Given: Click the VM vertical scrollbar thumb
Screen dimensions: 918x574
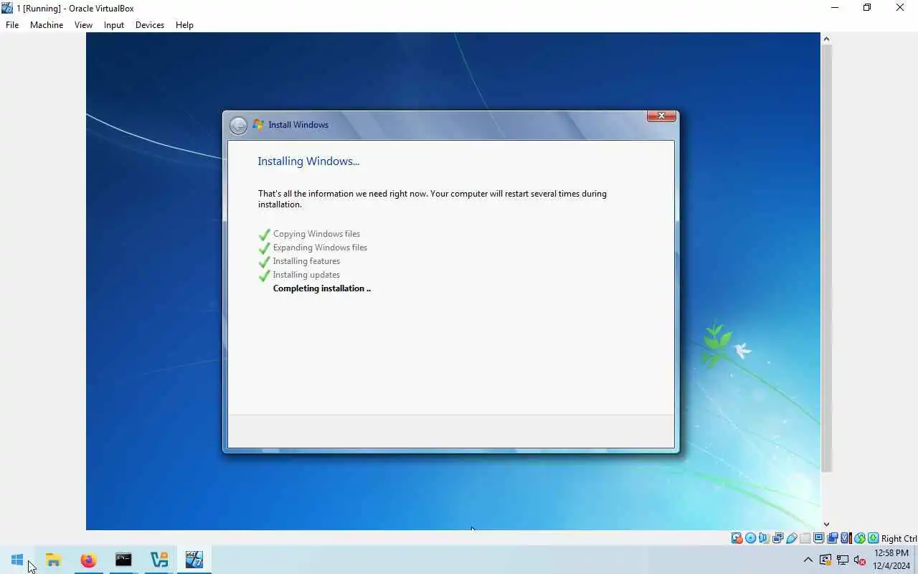Looking at the screenshot, I should (826, 258).
